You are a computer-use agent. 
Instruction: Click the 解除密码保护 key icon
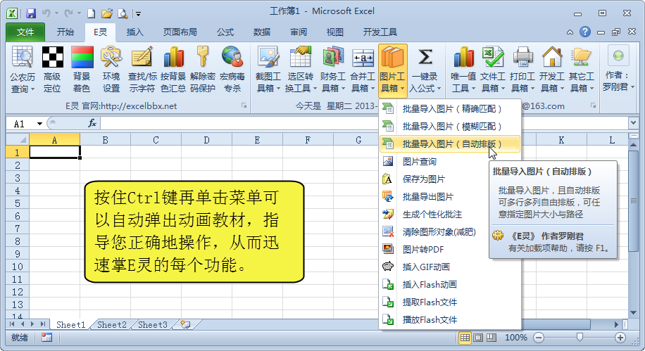[x=202, y=69]
